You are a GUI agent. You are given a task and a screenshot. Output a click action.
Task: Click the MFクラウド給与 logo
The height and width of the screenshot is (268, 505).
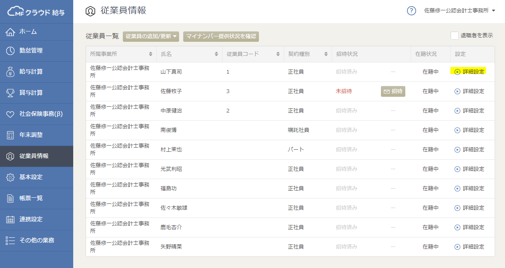pos(36,12)
